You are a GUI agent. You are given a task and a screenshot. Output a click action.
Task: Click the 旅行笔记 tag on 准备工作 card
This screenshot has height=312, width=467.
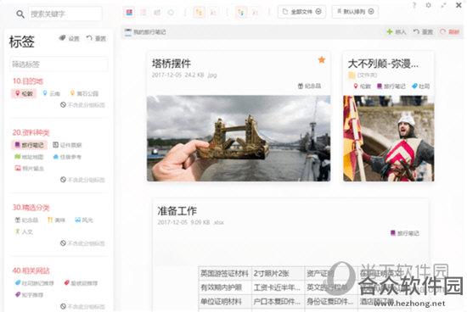click(x=405, y=233)
